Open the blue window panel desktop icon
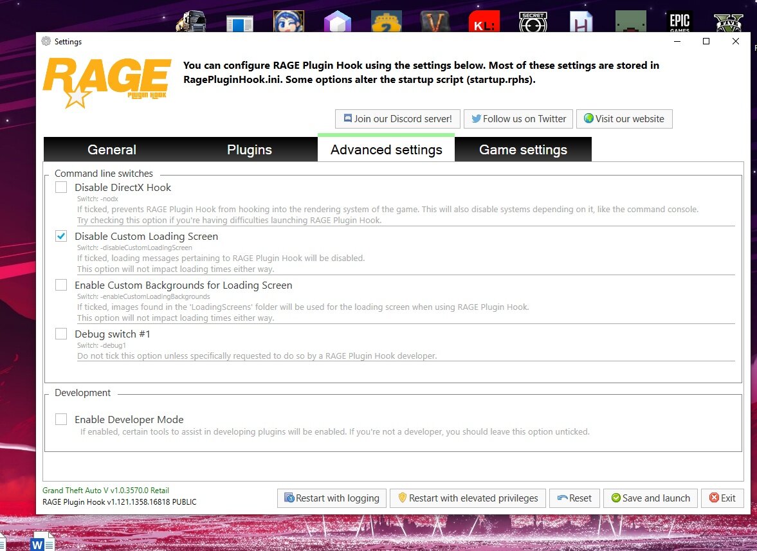This screenshot has width=757, height=551. pyautogui.click(x=240, y=24)
